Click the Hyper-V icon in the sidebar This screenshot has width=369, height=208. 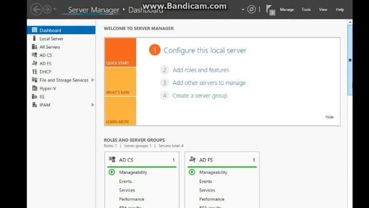click(x=35, y=88)
